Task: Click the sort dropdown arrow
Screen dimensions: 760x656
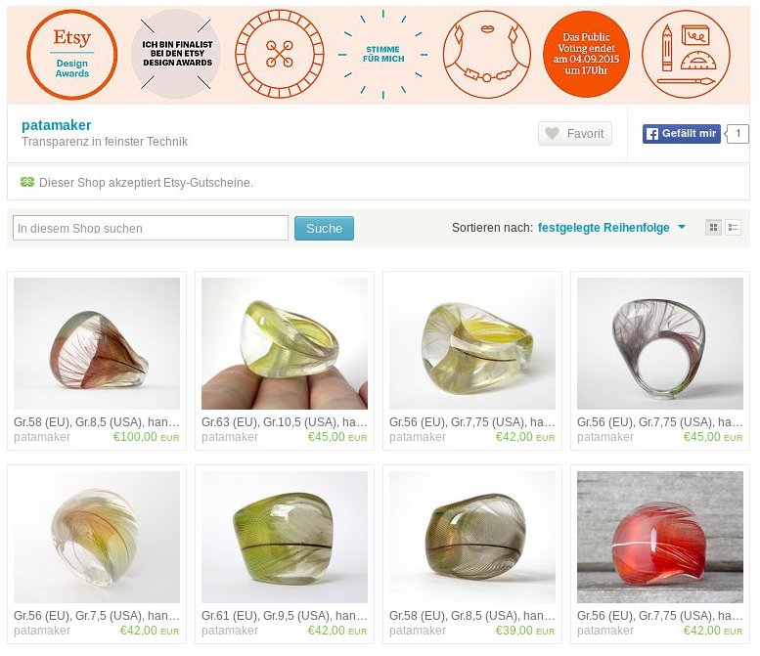Action: coord(682,227)
